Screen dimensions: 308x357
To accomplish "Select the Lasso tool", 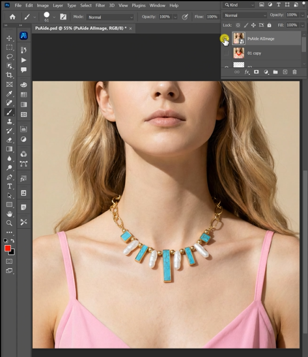I will (9, 57).
